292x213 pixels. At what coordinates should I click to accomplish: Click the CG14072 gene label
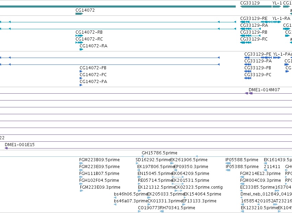pyautogui.click(x=85, y=10)
